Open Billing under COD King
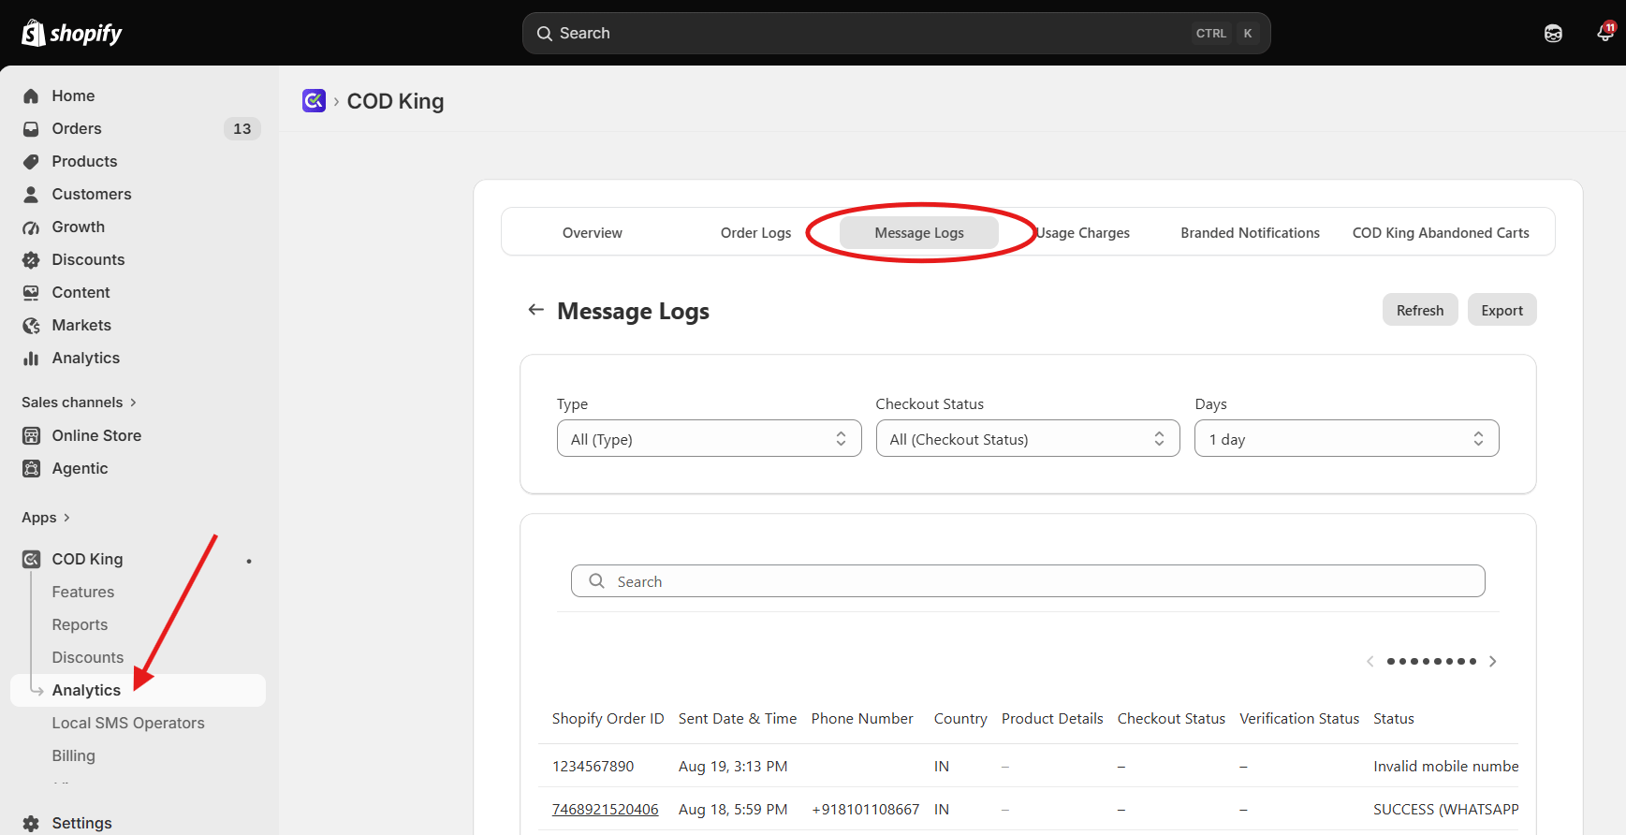This screenshot has height=835, width=1626. (74, 755)
